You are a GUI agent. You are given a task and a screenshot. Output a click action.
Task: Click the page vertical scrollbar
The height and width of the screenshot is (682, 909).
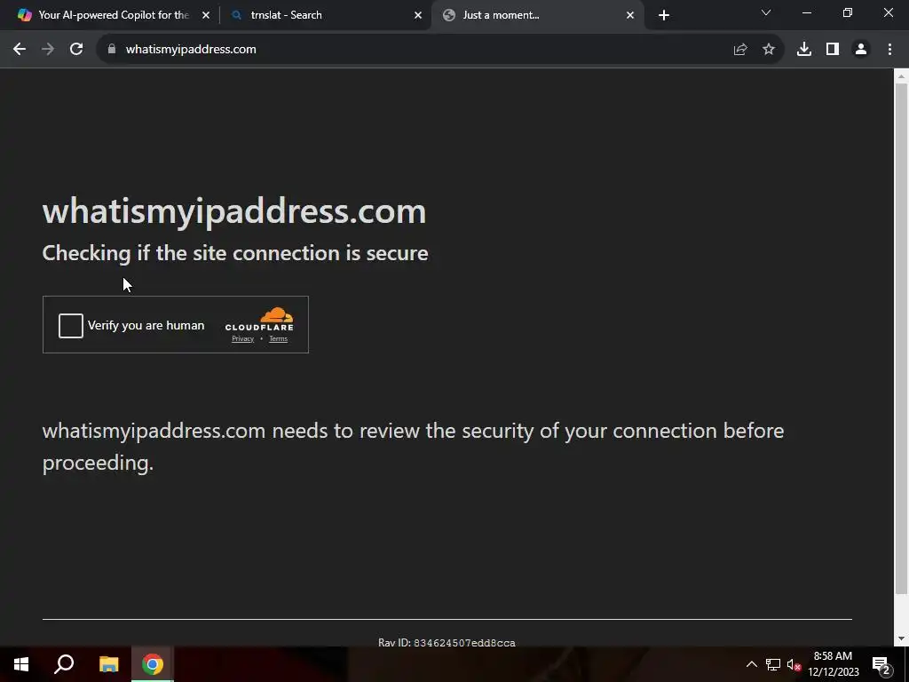pyautogui.click(x=901, y=338)
